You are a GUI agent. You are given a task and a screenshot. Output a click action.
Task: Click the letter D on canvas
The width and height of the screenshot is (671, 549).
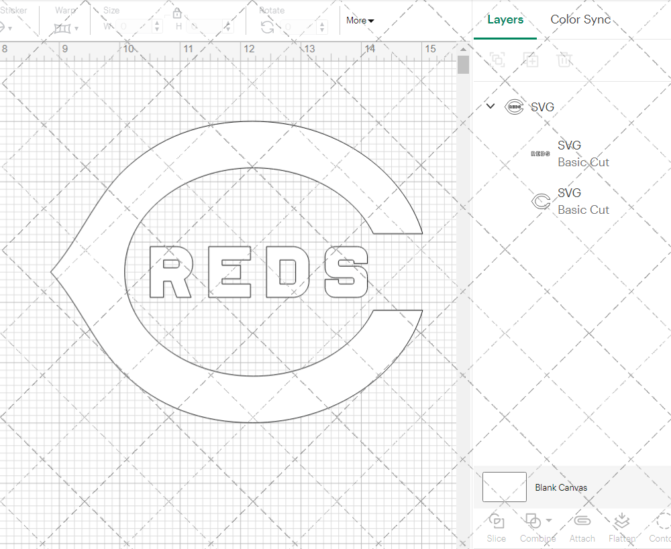coord(288,272)
